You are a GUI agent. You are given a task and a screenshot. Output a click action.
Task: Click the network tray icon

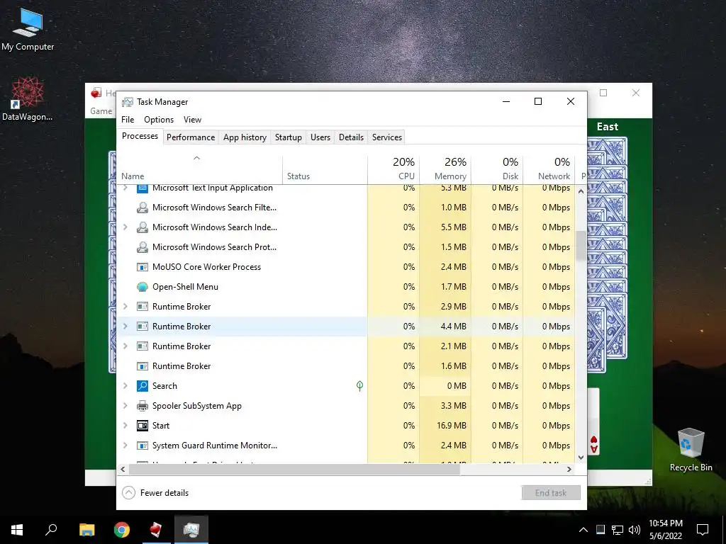point(618,530)
